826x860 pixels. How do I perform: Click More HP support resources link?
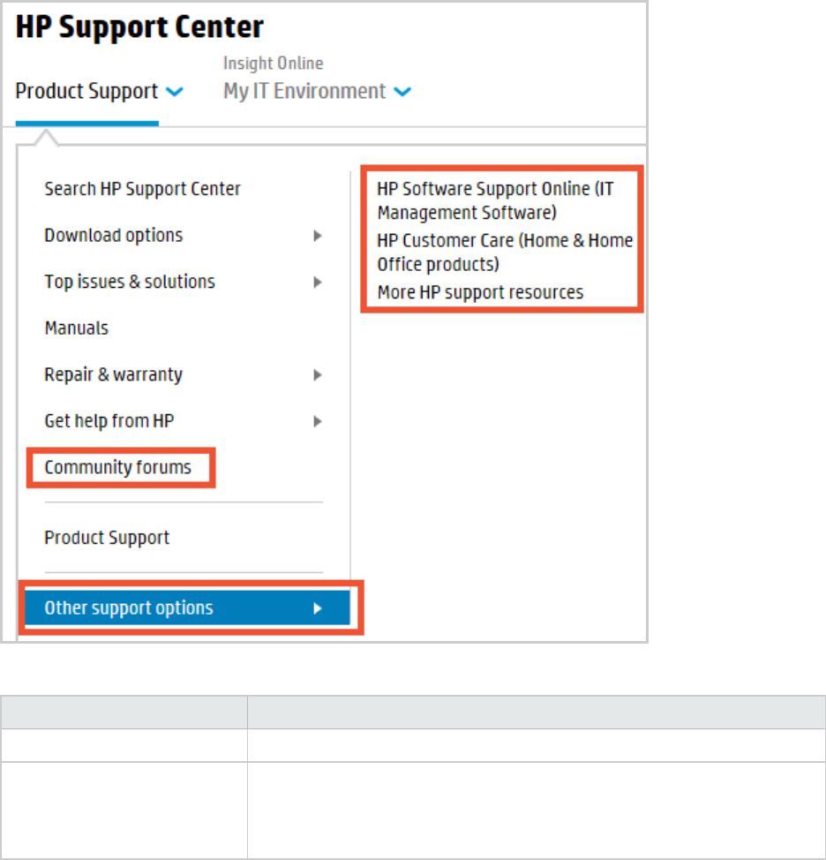[480, 292]
